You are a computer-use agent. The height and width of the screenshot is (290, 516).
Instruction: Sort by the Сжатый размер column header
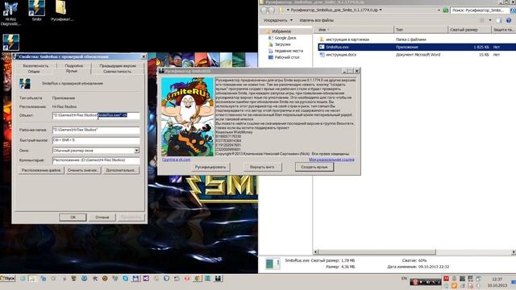pyautogui.click(x=469, y=30)
